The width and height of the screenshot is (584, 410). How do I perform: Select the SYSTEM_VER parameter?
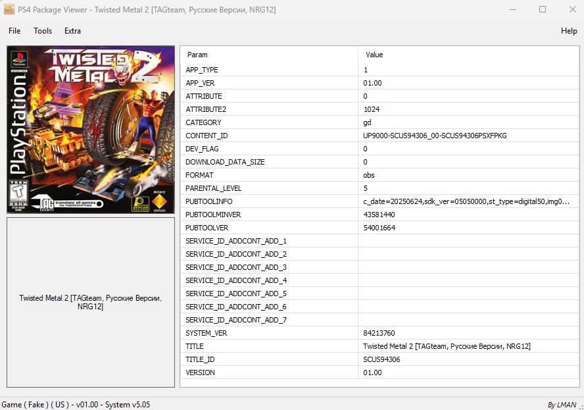pos(207,333)
